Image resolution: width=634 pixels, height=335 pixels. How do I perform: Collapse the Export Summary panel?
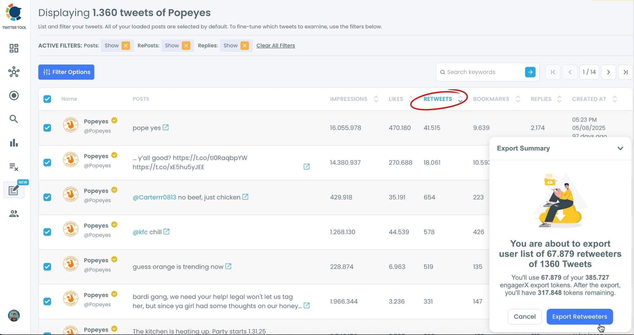(x=620, y=148)
